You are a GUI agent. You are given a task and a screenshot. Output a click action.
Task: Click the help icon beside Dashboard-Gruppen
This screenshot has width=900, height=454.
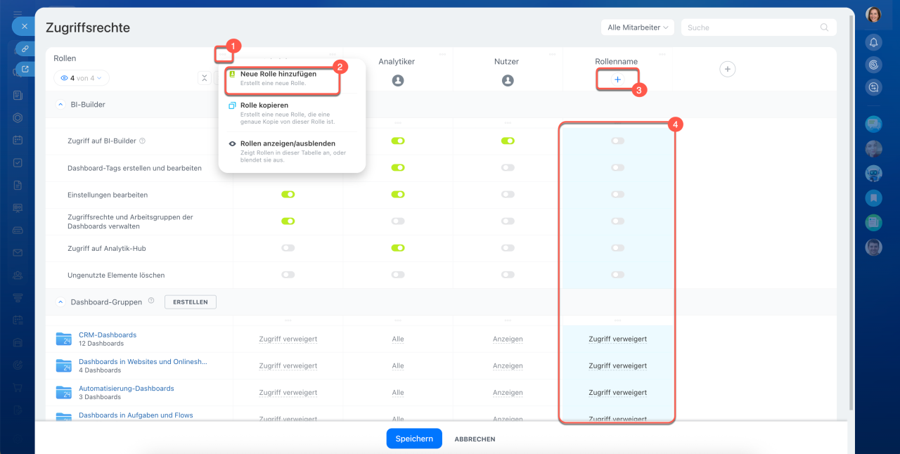150,301
